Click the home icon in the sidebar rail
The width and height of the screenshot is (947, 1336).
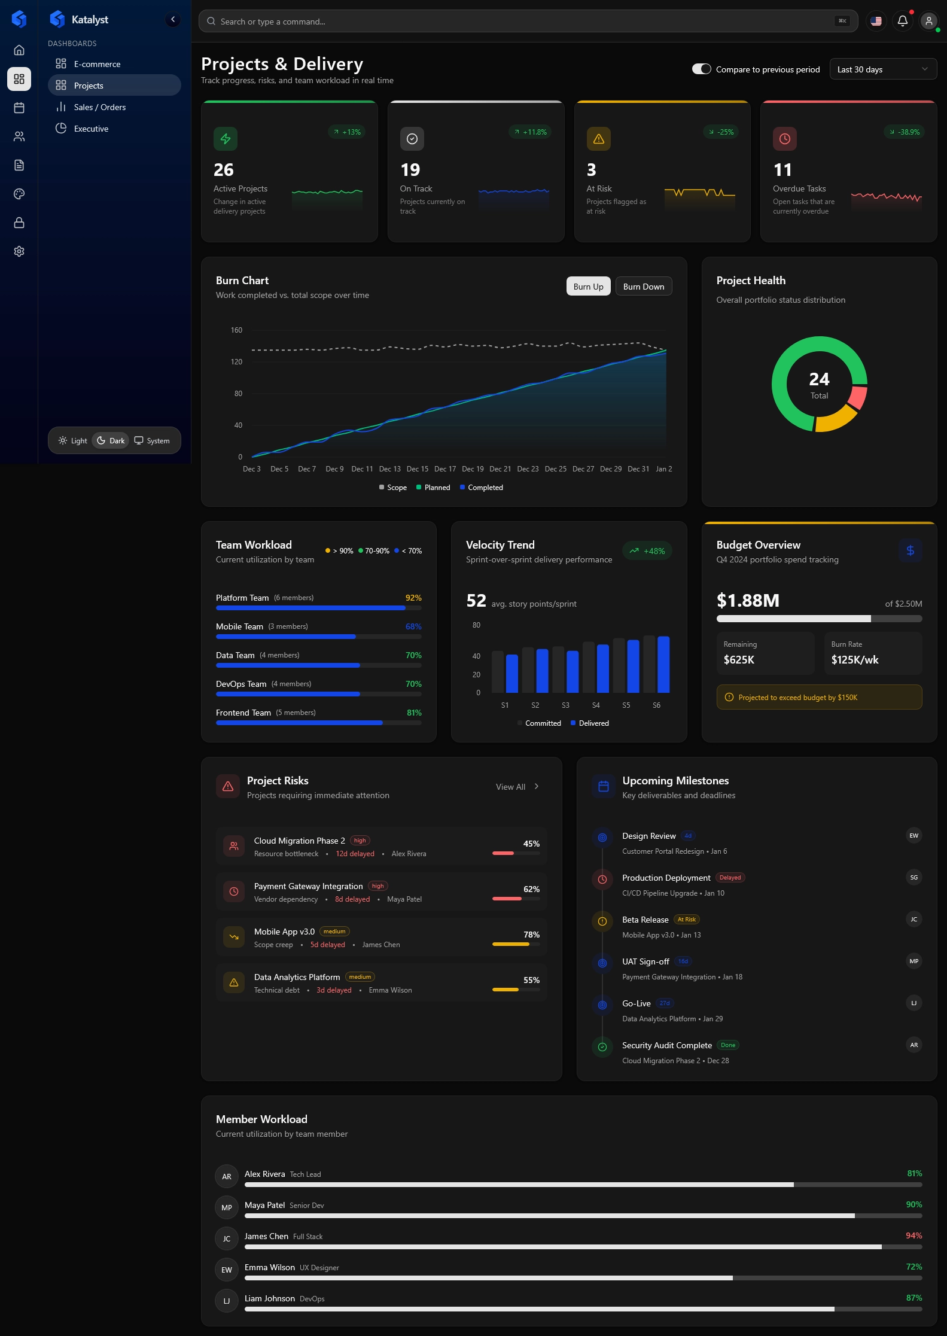pyautogui.click(x=19, y=50)
